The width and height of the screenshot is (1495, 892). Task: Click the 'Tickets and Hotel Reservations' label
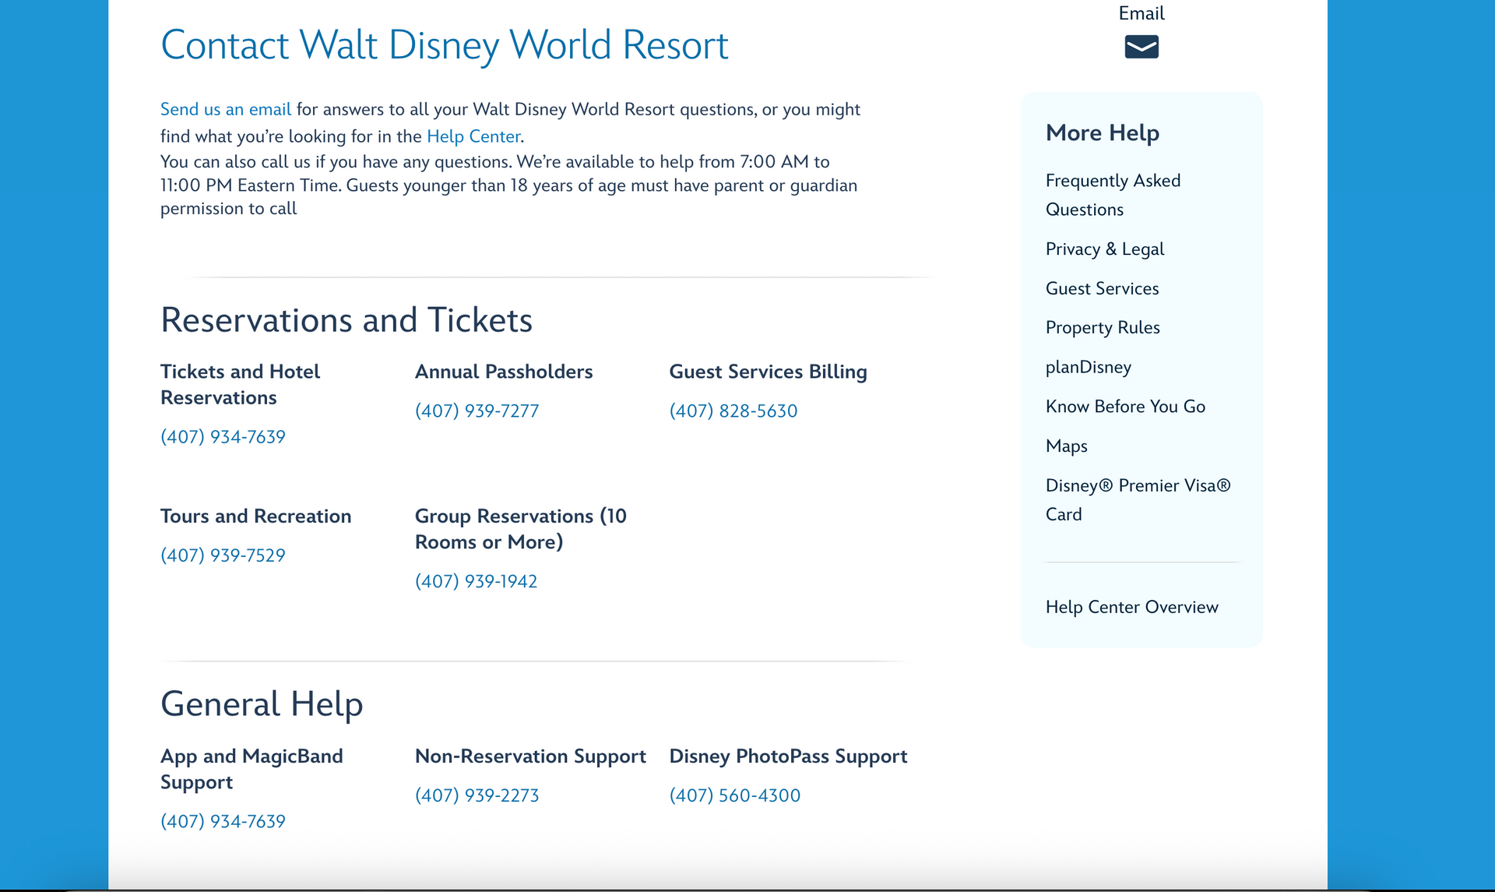(240, 385)
